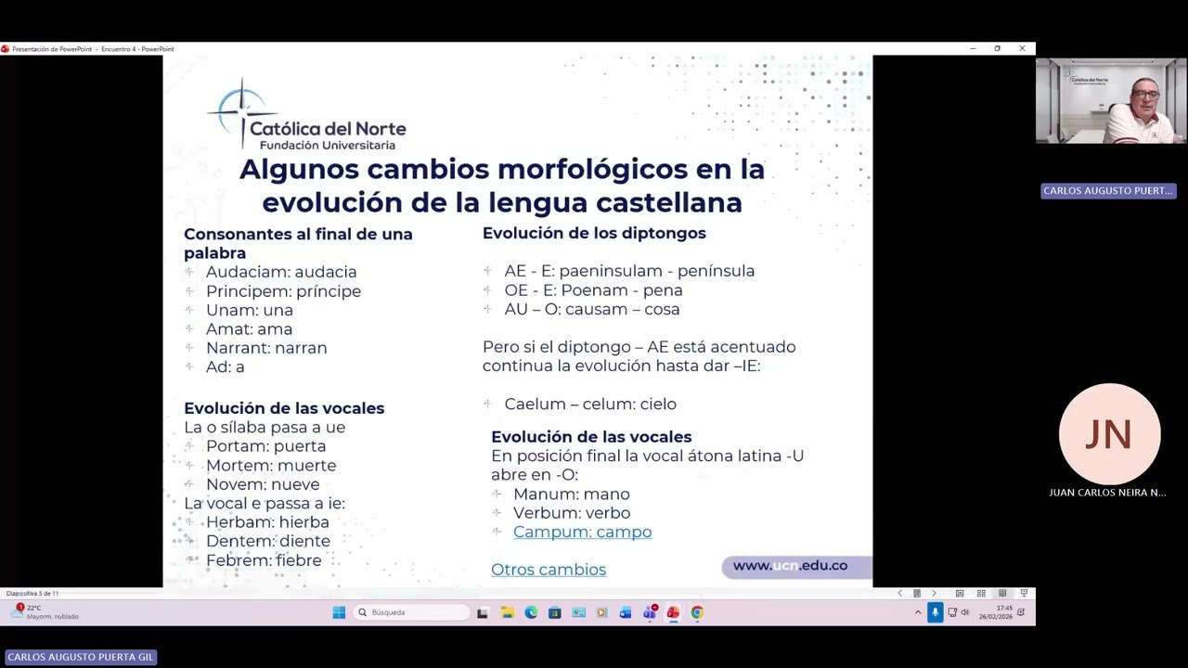Click the bullet 'Narrant: narran'
1188x668 pixels.
pyautogui.click(x=266, y=348)
